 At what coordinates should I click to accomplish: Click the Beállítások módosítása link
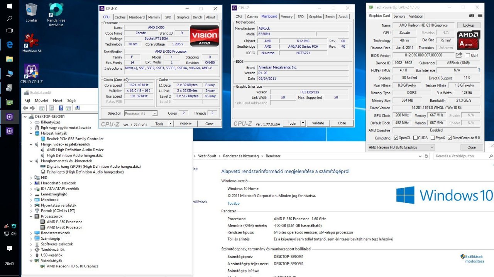pos(475,259)
